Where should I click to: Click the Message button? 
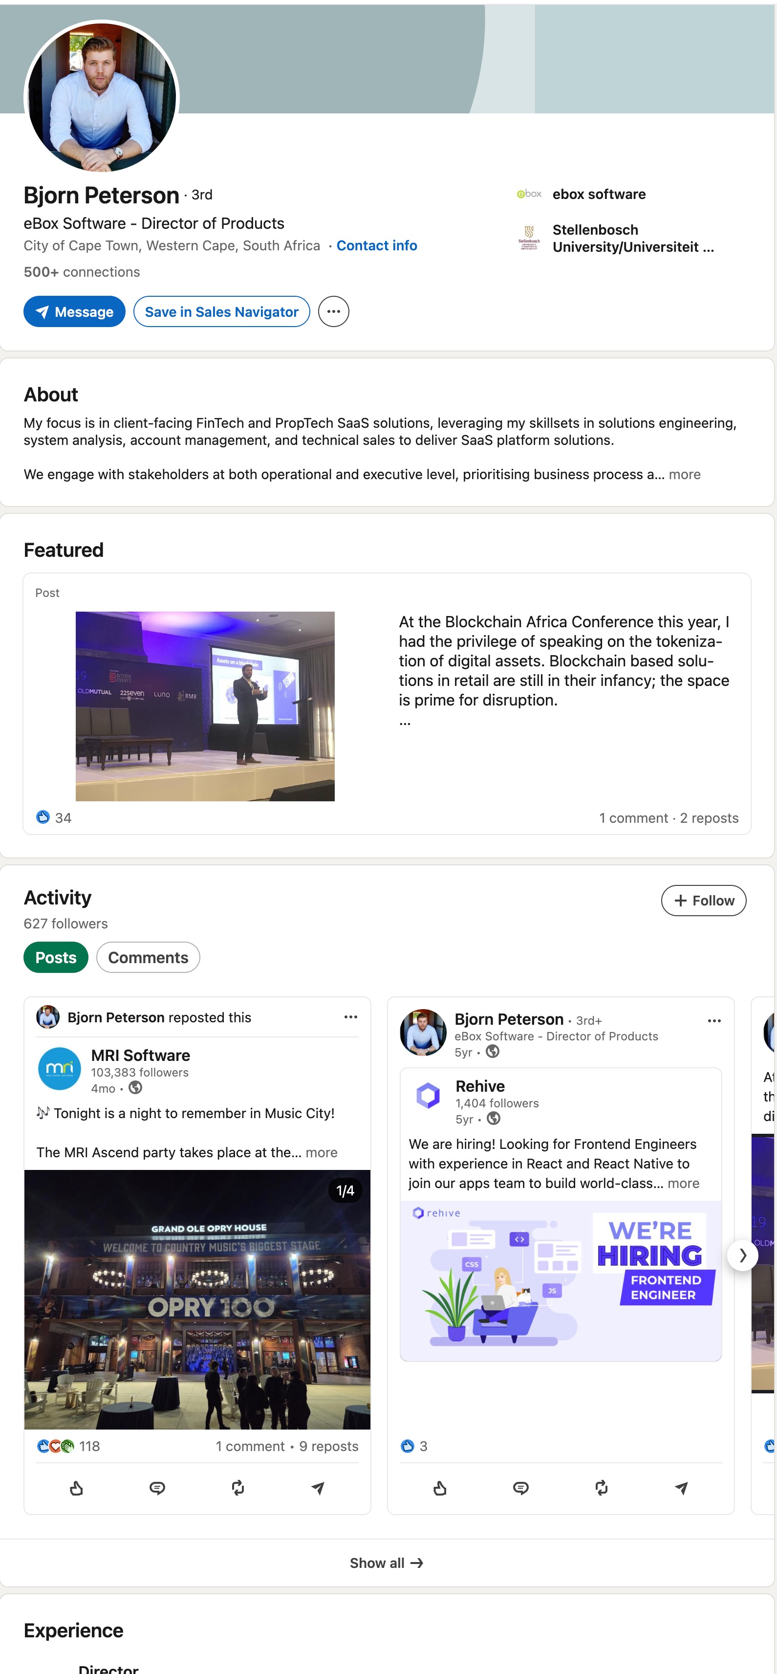74,311
